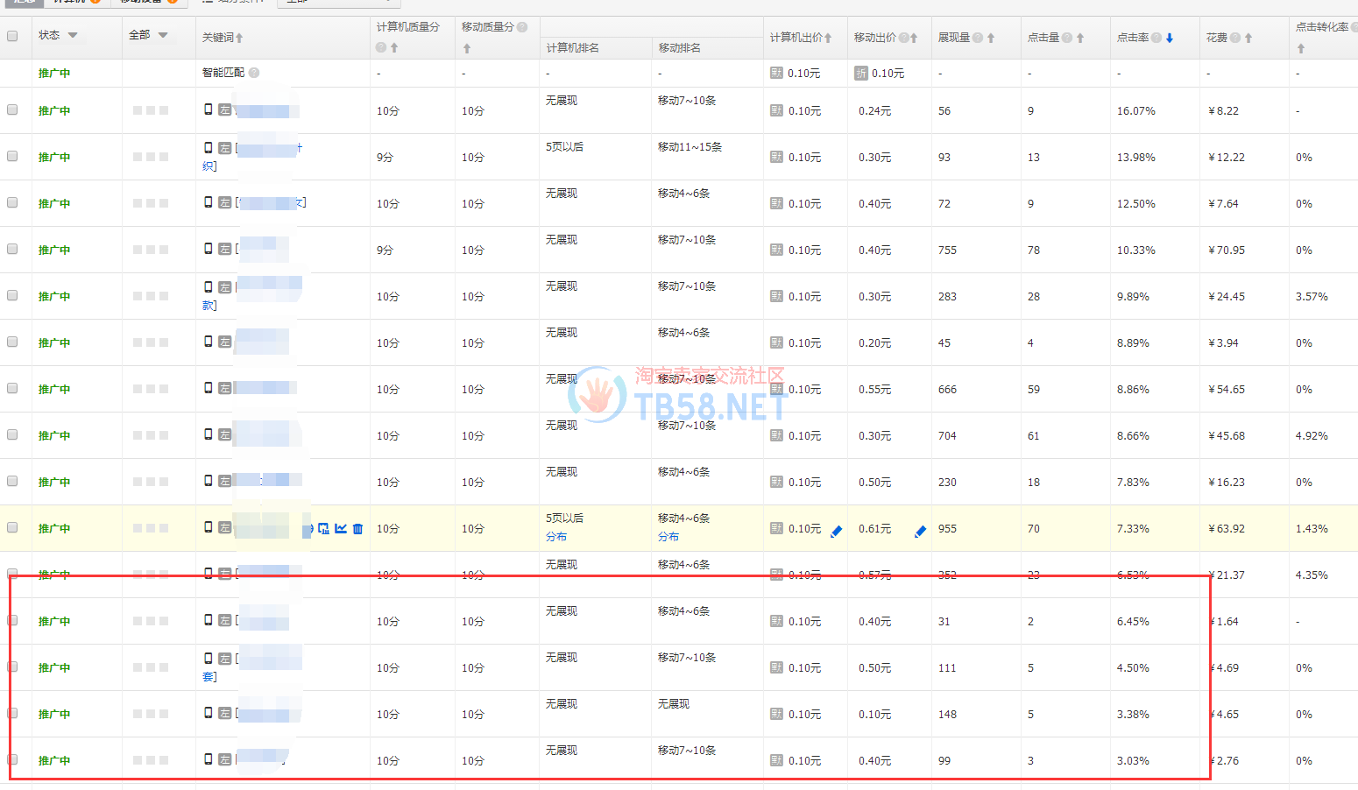The width and height of the screenshot is (1358, 790).
Task: Expand the 全部 filter dropdown in header
Action: (x=163, y=35)
